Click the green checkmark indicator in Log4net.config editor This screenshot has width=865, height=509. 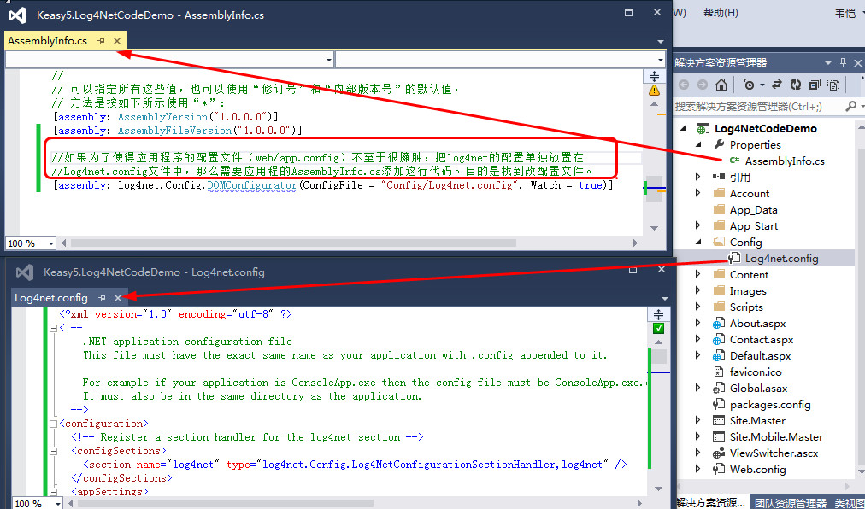[658, 329]
